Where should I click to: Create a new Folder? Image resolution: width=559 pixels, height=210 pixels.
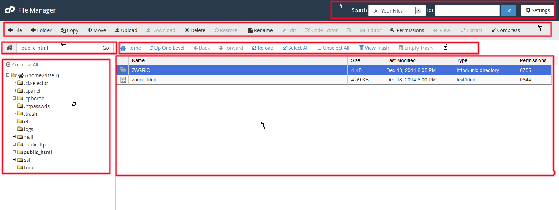[41, 30]
